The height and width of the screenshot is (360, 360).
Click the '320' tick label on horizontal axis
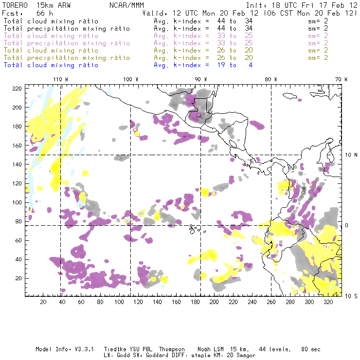(328, 302)
